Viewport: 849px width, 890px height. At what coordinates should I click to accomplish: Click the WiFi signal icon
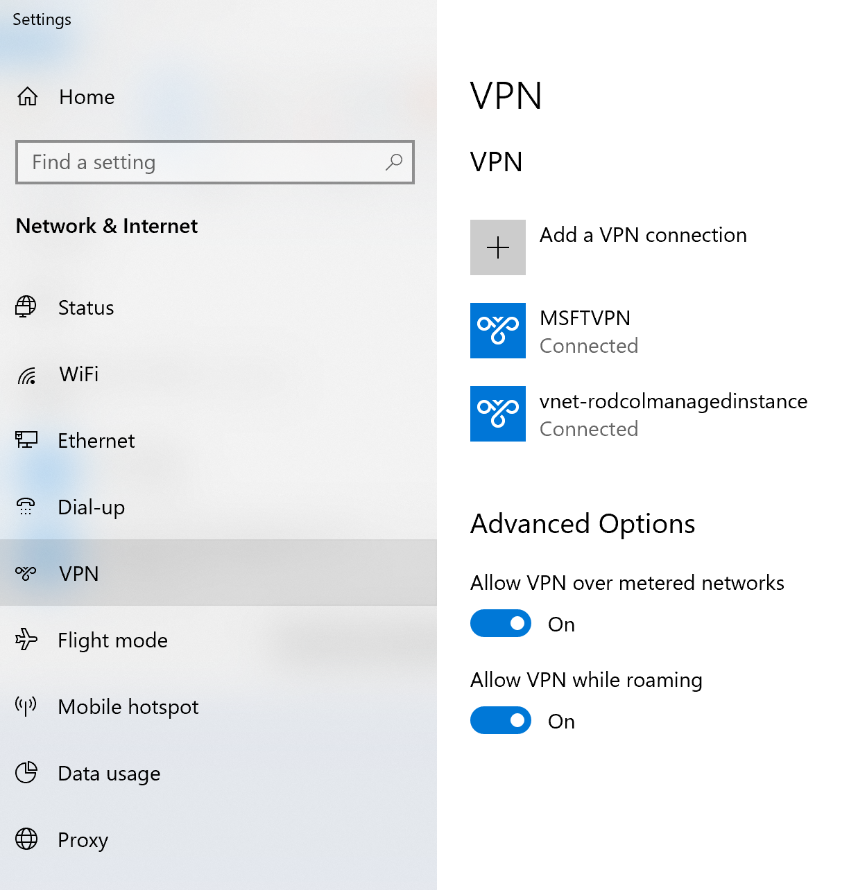coord(27,375)
